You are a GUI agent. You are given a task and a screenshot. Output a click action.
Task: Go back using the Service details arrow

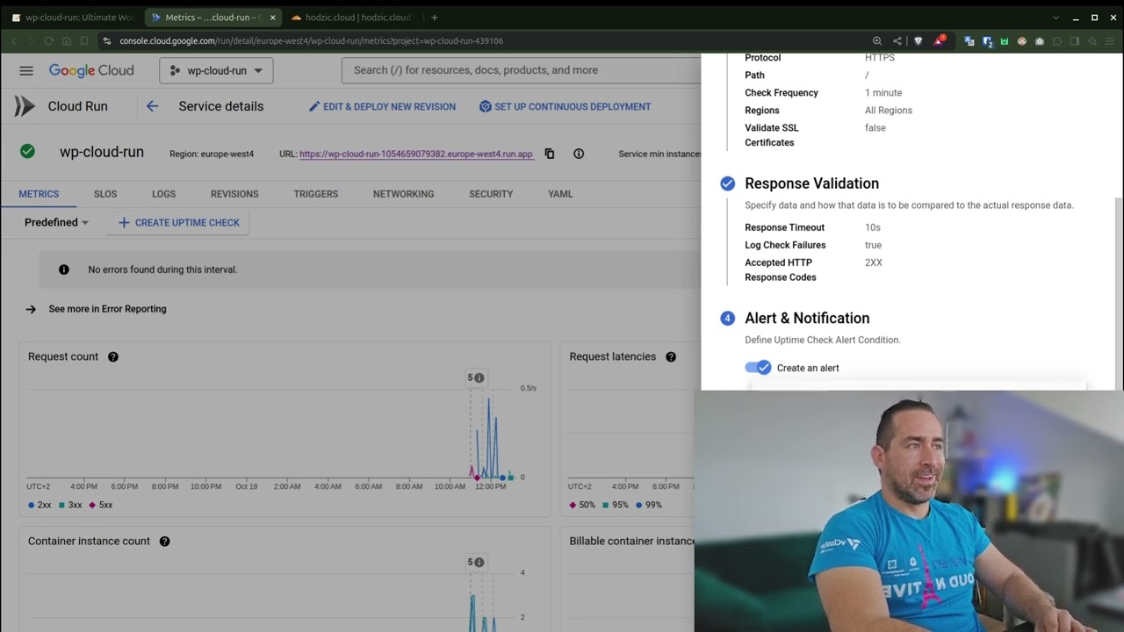point(152,106)
